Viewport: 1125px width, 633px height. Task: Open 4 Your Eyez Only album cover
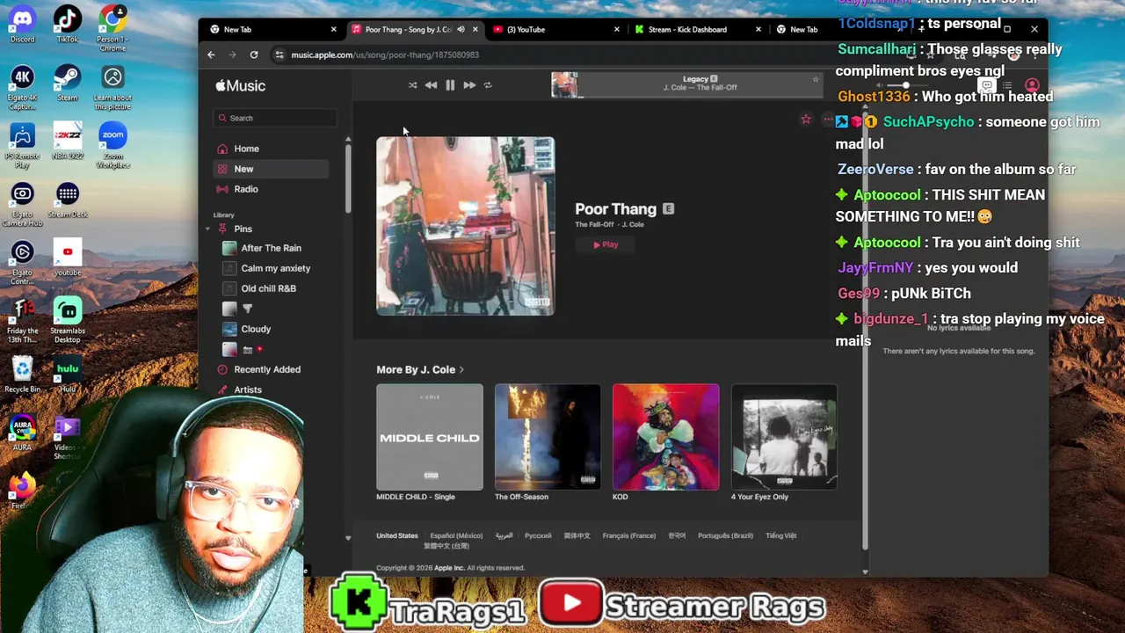pos(784,437)
